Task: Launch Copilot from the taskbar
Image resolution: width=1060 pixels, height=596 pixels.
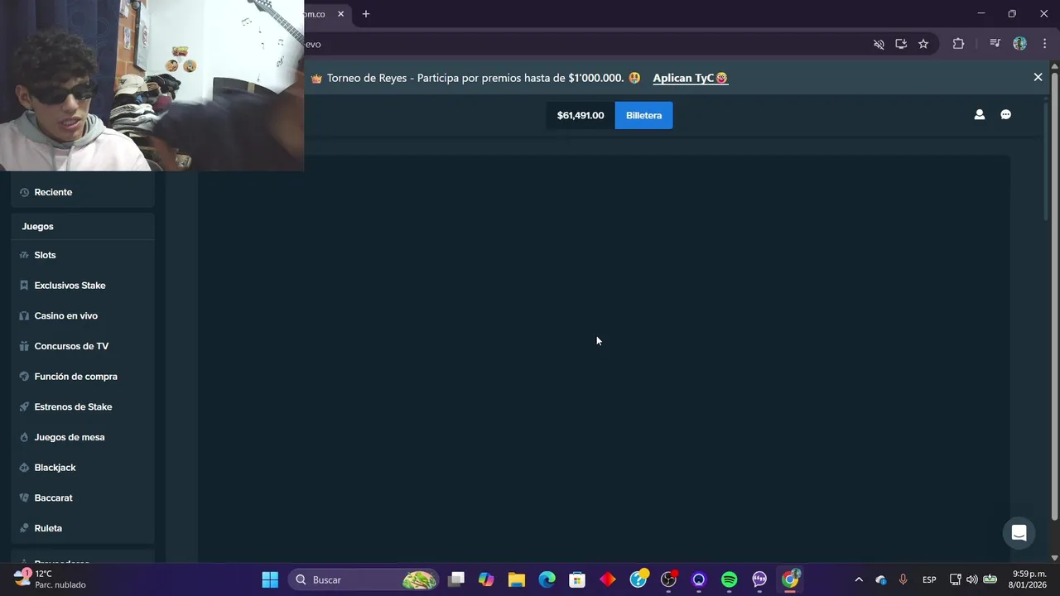Action: coord(486,579)
